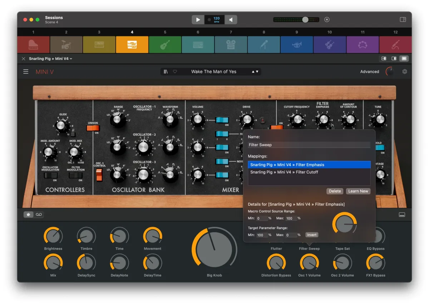Choose the left-panel layout icon

pos(384,59)
